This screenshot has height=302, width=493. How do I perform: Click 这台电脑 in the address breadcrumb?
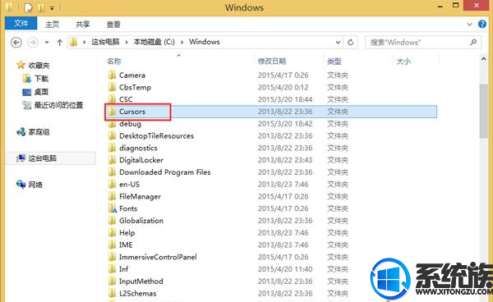tap(105, 42)
